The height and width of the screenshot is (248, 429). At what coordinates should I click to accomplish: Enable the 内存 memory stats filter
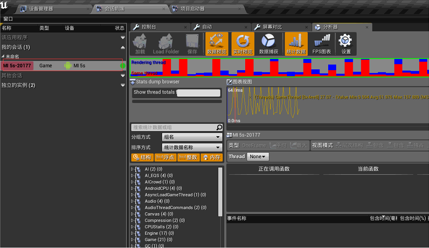pos(212,157)
